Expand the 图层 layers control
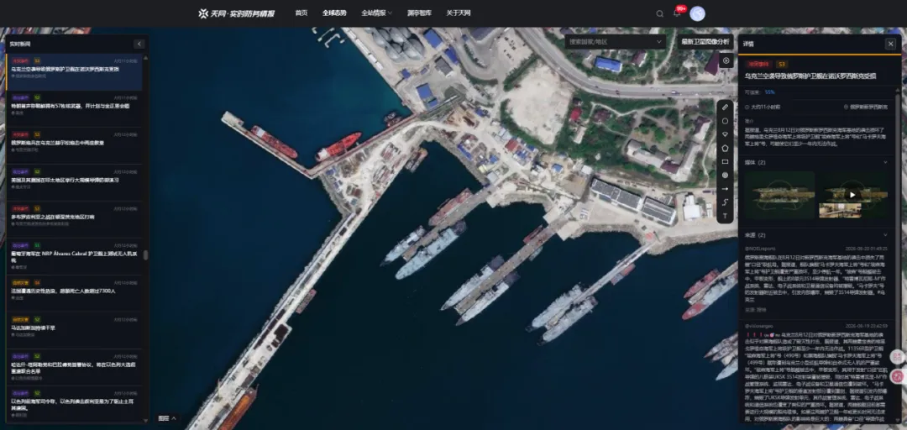Image resolution: width=907 pixels, height=430 pixels. click(x=166, y=418)
